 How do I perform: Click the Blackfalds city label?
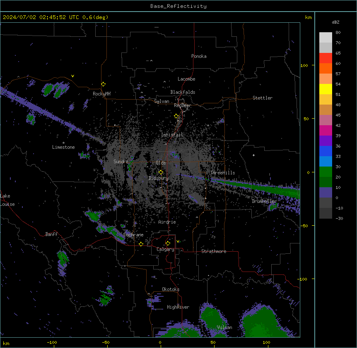click(x=183, y=92)
